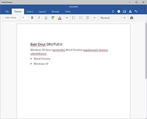Expand more font formatting options
147x119 pixels.
67,18
